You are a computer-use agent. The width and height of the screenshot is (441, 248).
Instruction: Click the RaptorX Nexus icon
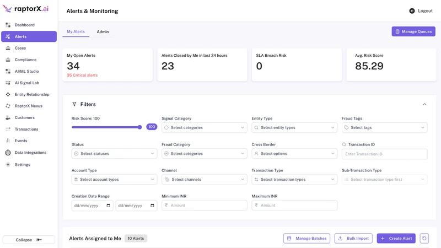pos(8,106)
